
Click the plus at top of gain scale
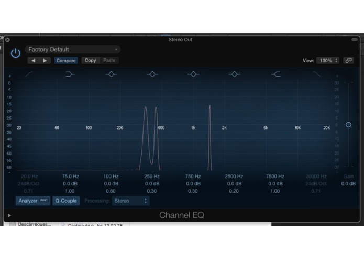[337, 76]
